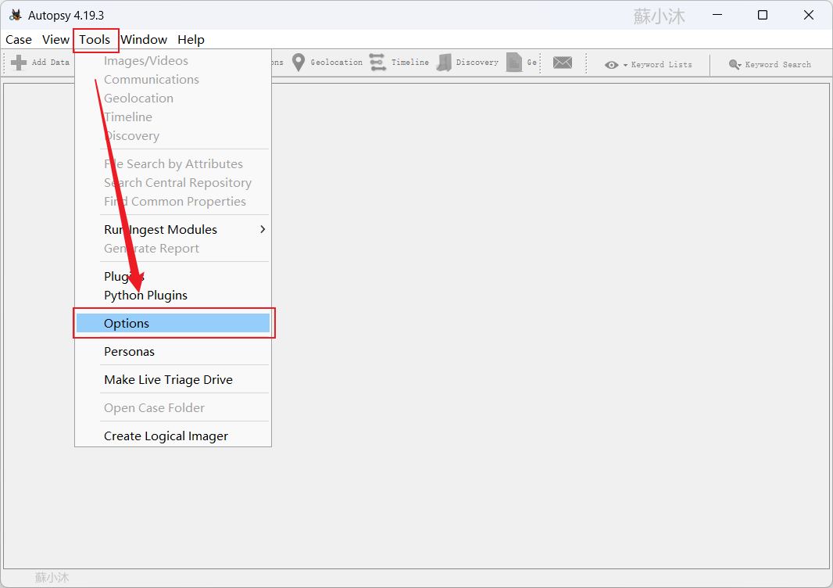Screen dimensions: 833x588
Task: Select Plugins from the Tools menu
Action: [x=173, y=277]
